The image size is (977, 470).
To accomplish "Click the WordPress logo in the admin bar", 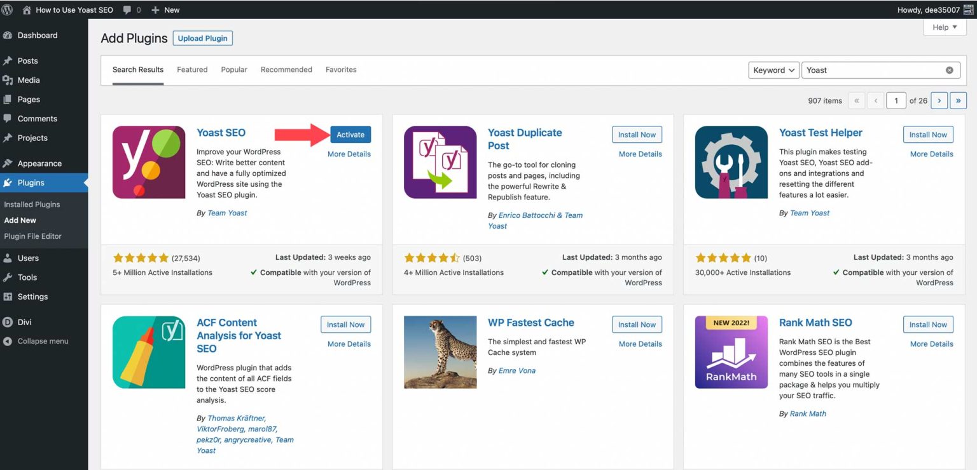I will point(7,10).
